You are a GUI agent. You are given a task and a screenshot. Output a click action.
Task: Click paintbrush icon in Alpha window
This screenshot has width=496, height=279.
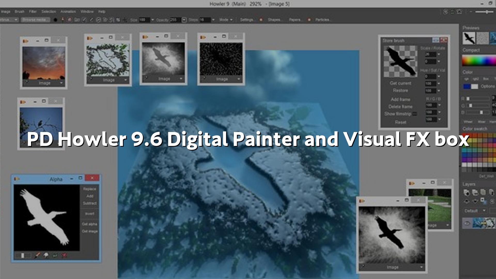click(37, 255)
